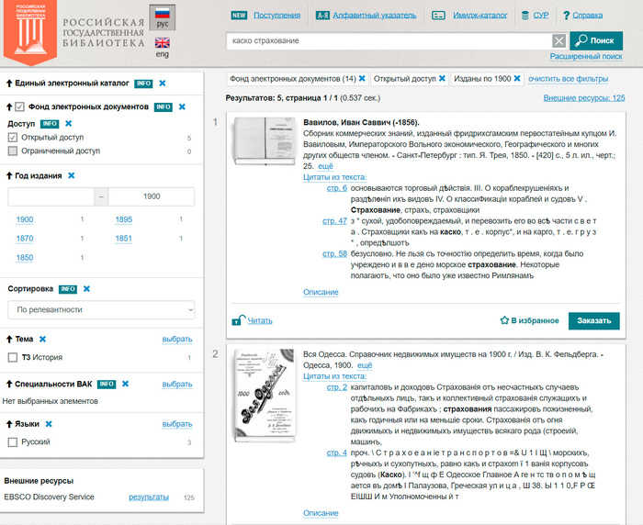This screenshot has width=643, height=525.
Task: Uncheck Открытый доступ checkbox
Action: pyautogui.click(x=13, y=138)
